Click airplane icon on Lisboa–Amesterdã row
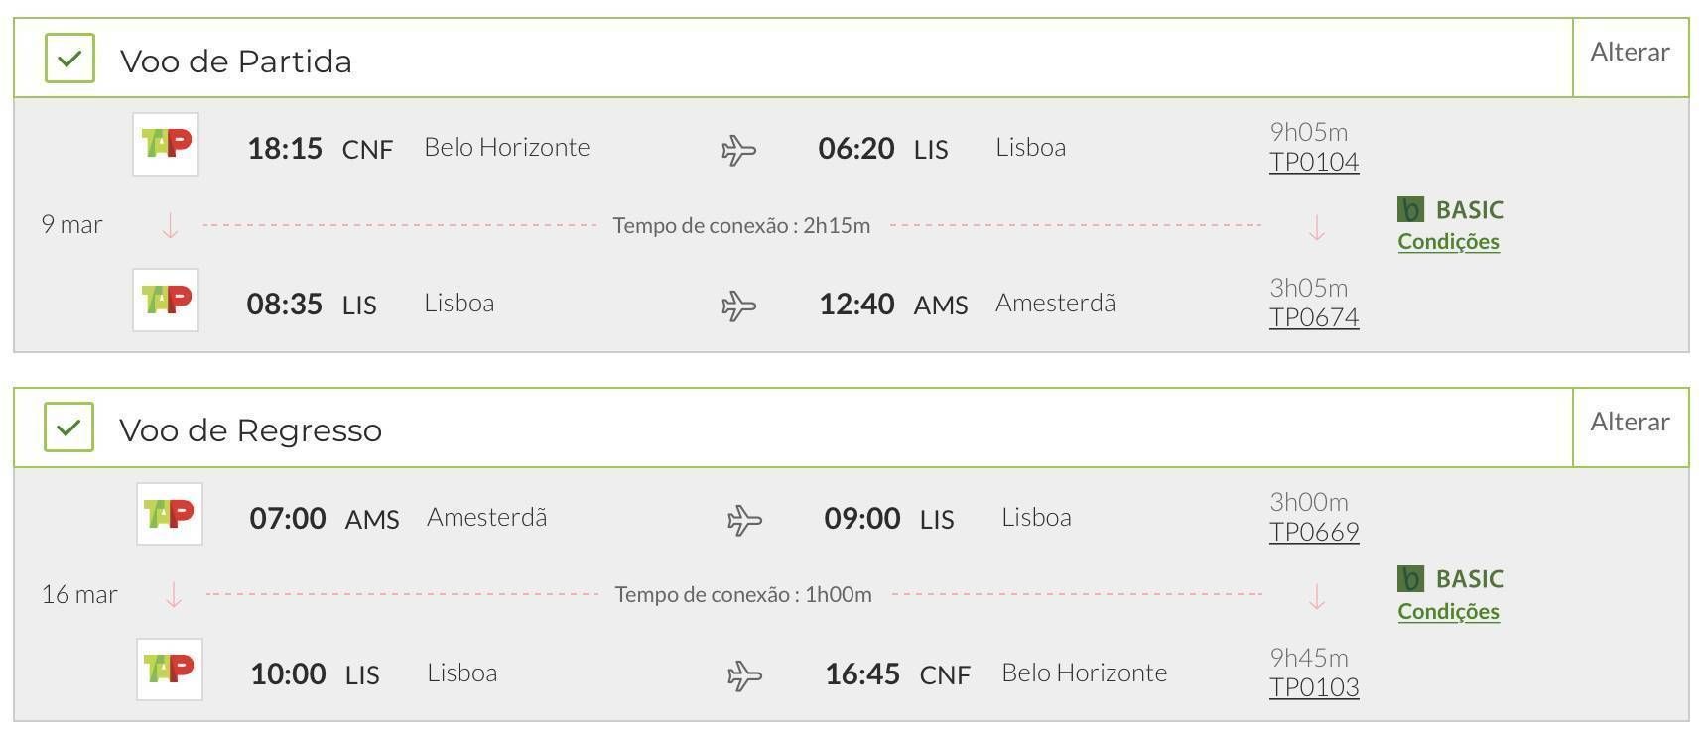Viewport: 1705px width, 734px height. 738,306
